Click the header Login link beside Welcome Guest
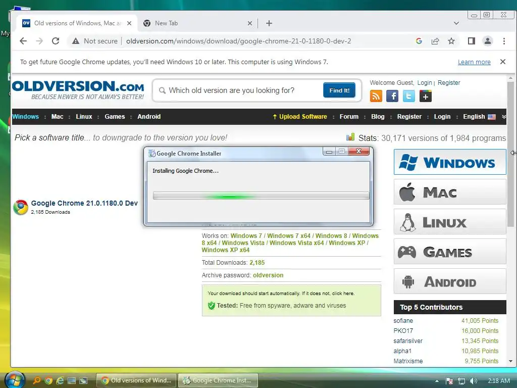The height and width of the screenshot is (388, 517). click(x=425, y=83)
